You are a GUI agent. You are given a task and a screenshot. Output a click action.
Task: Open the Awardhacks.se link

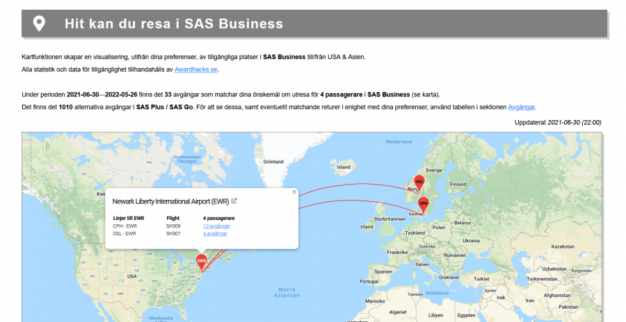[x=196, y=69]
